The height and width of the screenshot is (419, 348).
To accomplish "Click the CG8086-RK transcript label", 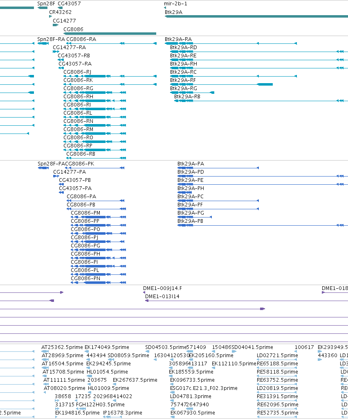I will (x=78, y=80).
